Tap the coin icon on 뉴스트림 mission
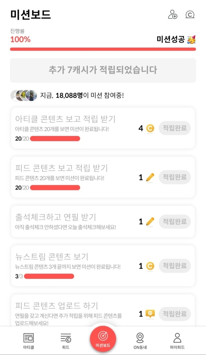 pos(150,266)
